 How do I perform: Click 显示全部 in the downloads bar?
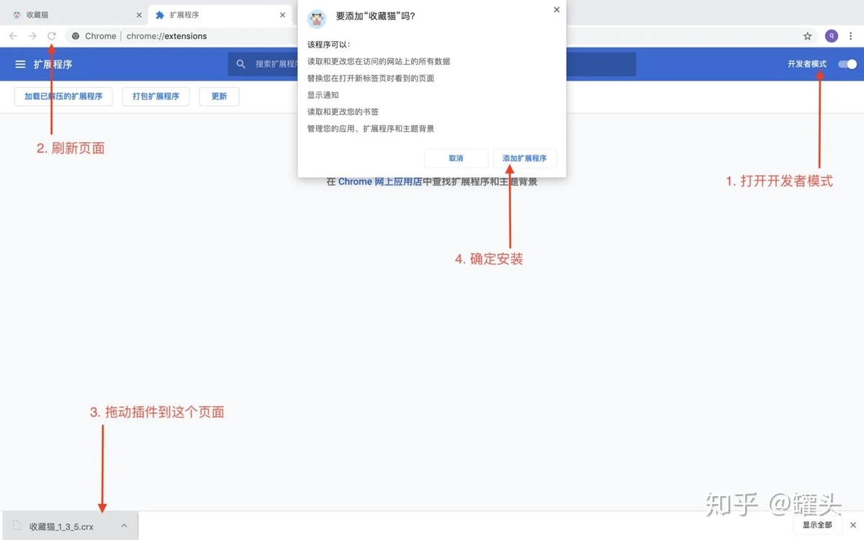(817, 526)
